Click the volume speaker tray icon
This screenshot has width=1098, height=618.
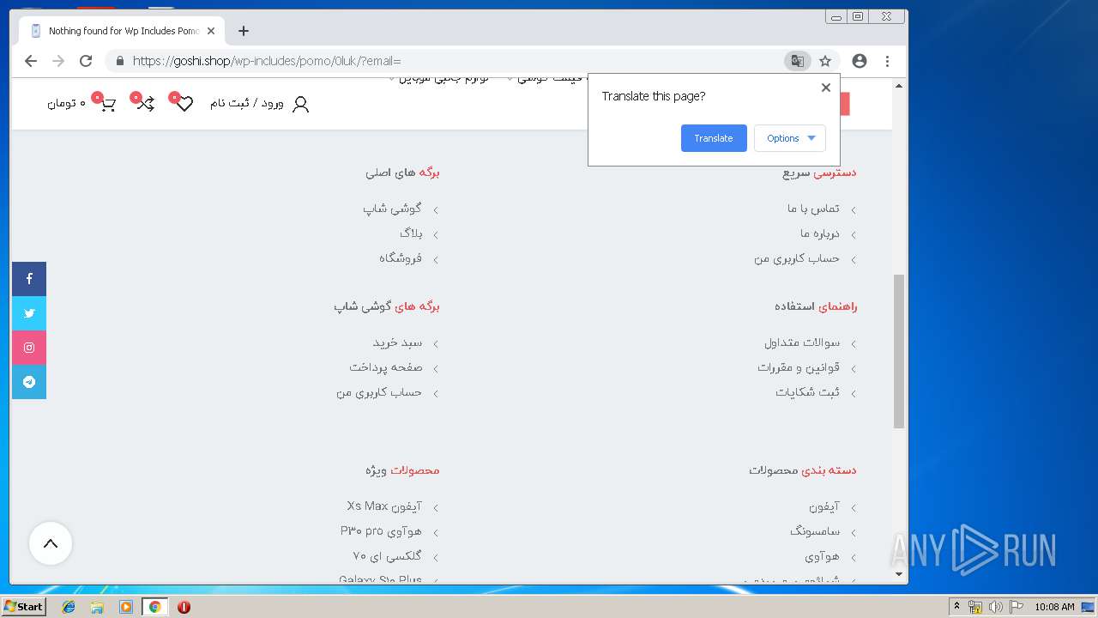996,607
